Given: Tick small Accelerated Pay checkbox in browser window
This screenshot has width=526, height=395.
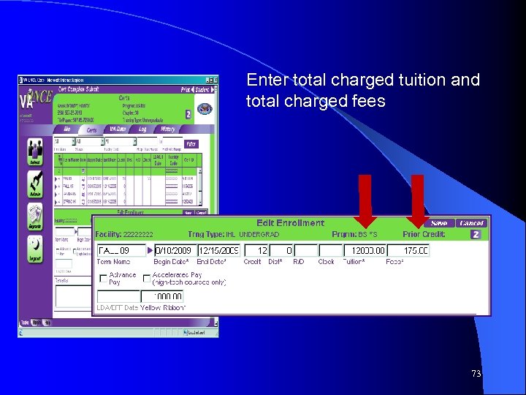Looking at the screenshot, I should pos(75,252).
